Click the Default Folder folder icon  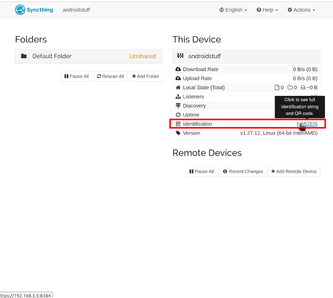(24, 56)
